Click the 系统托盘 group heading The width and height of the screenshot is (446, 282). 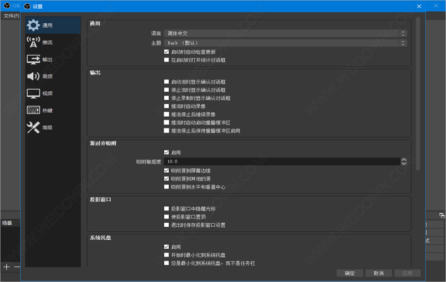[100, 237]
